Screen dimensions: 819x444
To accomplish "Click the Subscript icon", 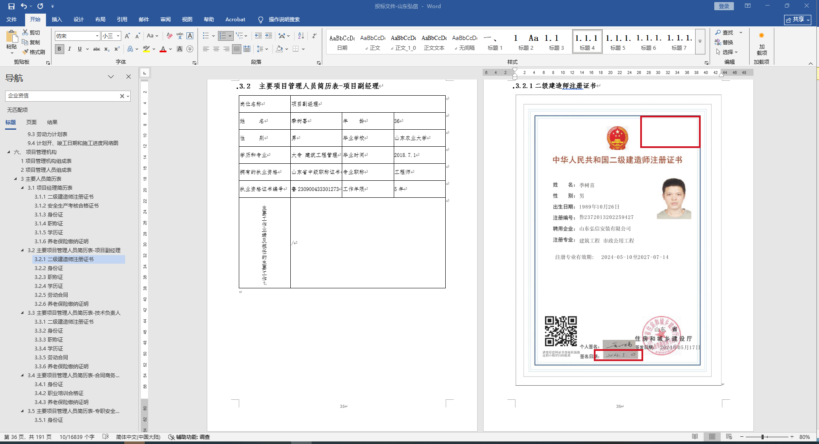I will [107, 49].
